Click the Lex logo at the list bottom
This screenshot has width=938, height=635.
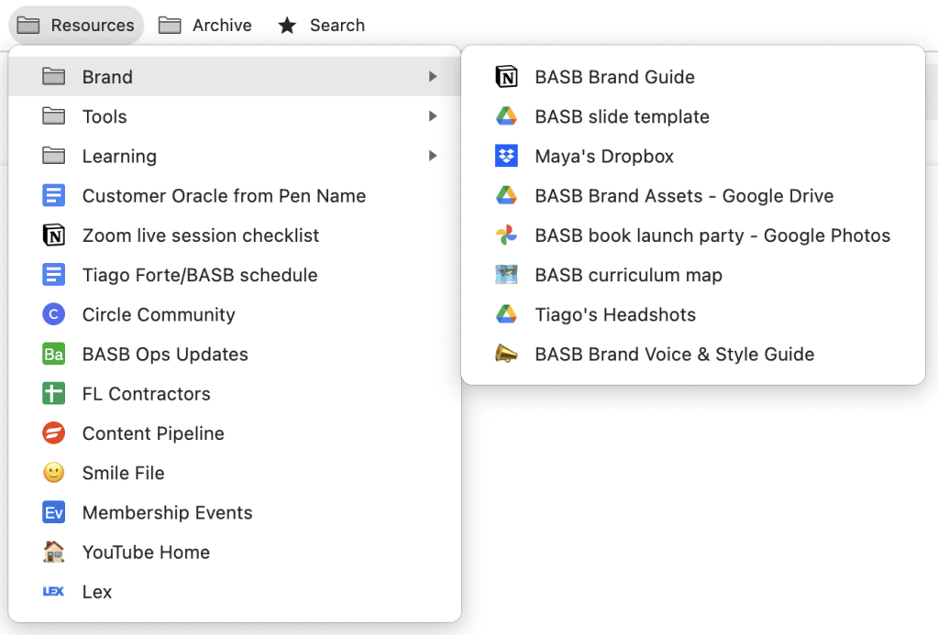pyautogui.click(x=54, y=591)
